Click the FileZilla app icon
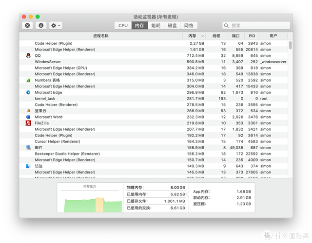 point(28,123)
